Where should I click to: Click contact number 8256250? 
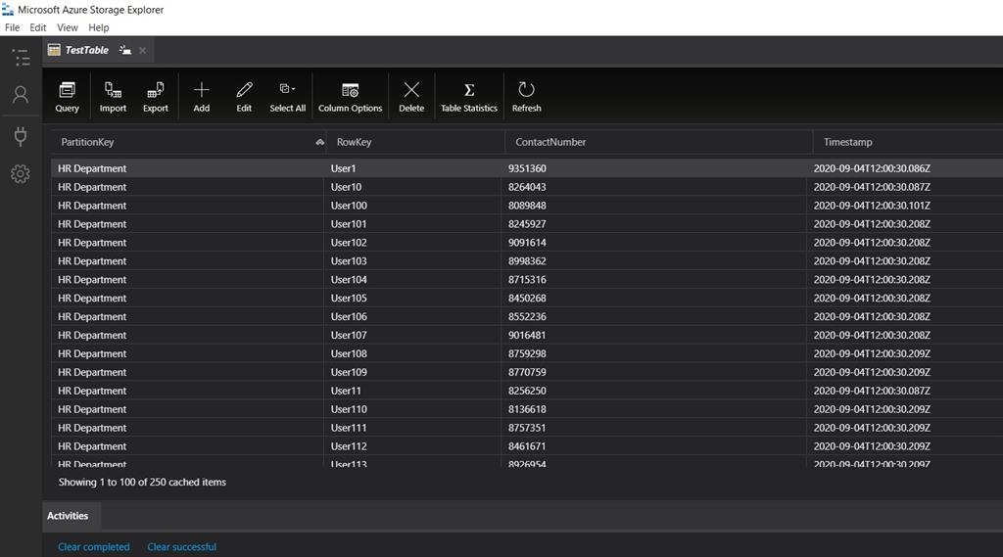[527, 391]
